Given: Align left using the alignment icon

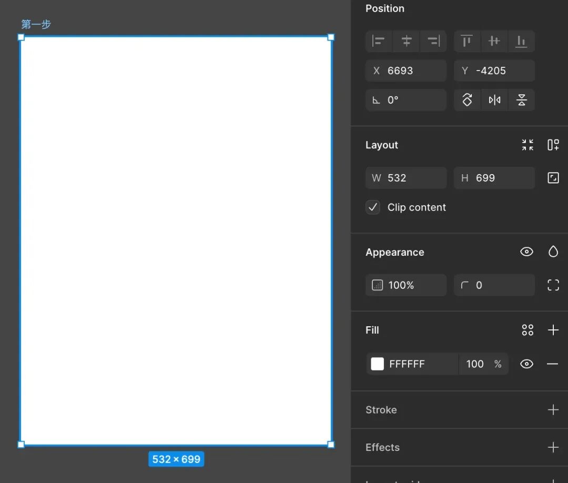Looking at the screenshot, I should (378, 41).
